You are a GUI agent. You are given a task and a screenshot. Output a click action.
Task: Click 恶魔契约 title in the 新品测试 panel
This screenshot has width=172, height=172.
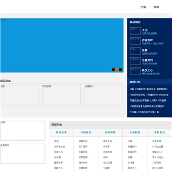[147, 60]
